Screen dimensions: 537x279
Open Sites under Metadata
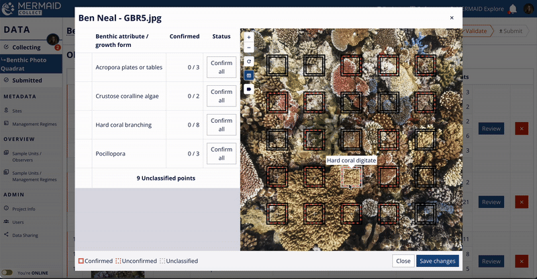(17, 111)
